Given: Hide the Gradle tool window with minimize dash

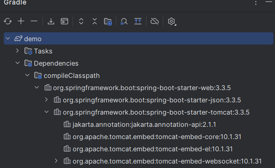Looking at the screenshot, I should [269, 2].
